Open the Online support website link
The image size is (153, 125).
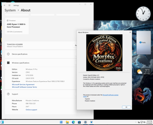[31, 110]
